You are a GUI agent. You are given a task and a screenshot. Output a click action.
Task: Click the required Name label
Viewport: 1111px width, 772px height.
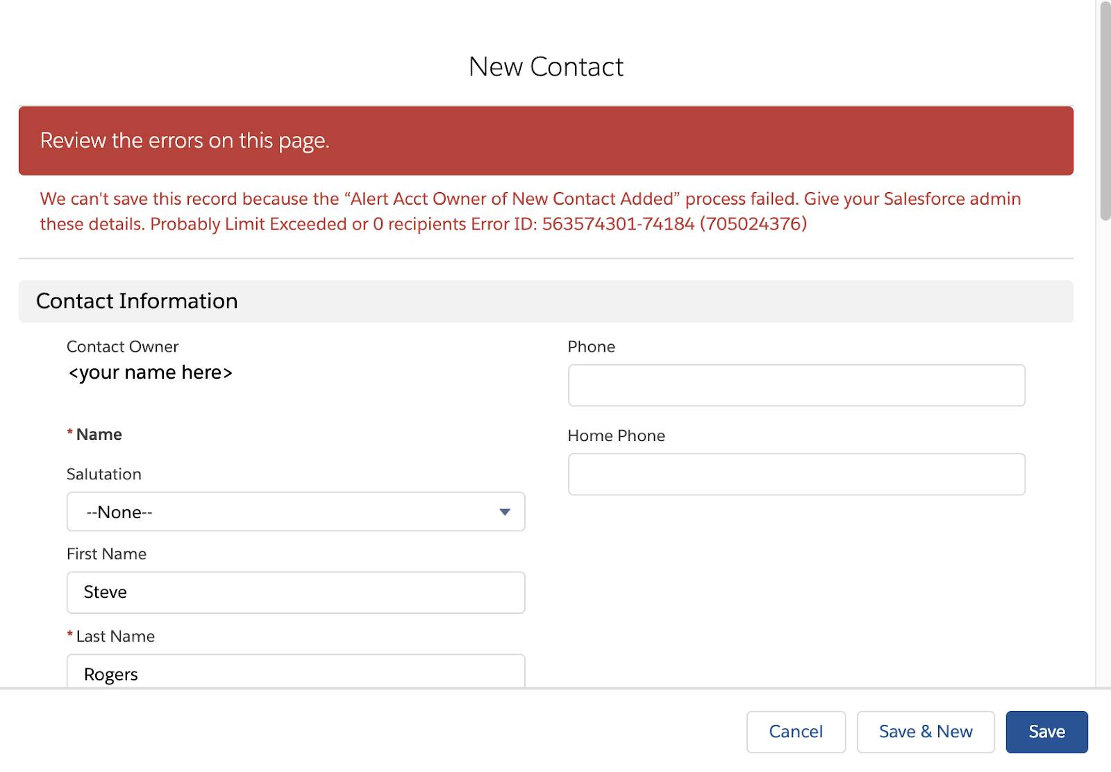pos(99,435)
